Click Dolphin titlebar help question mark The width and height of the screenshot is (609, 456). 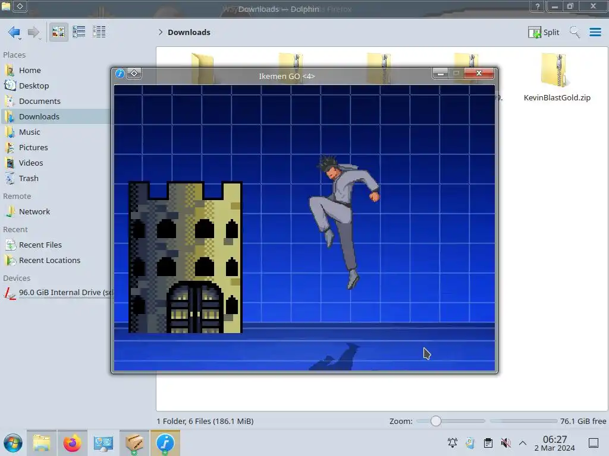point(538,6)
